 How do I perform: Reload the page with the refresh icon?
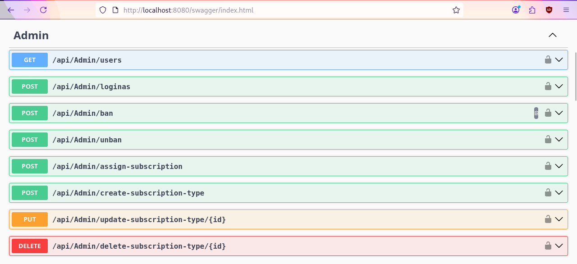pyautogui.click(x=43, y=9)
